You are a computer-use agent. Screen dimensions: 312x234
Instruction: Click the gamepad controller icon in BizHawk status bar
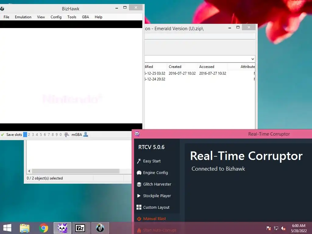67,135
